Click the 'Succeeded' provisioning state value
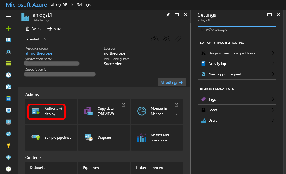The image size is (286, 174). pos(113,64)
